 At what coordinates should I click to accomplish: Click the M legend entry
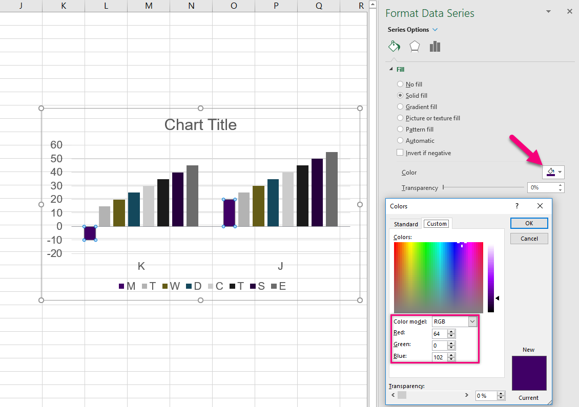point(127,286)
